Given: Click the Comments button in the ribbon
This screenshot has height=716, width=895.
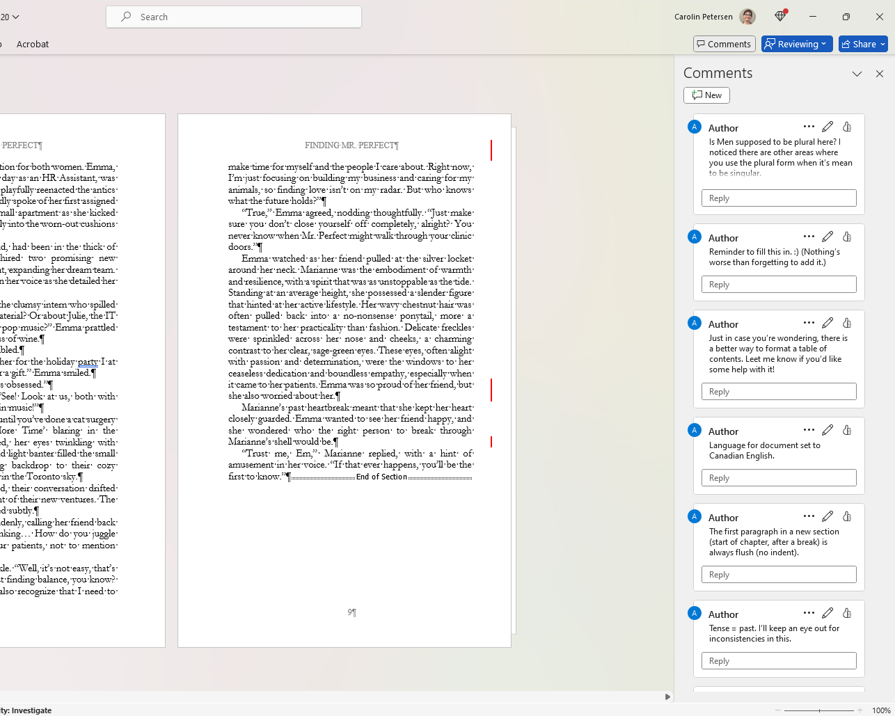Looking at the screenshot, I should coord(724,44).
